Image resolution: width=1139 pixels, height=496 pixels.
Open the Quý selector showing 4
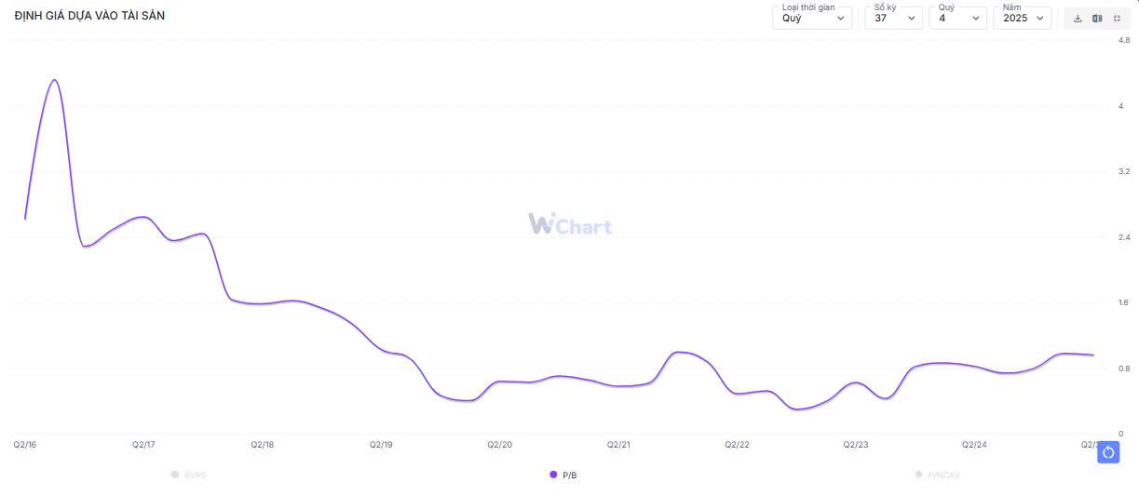tap(958, 18)
